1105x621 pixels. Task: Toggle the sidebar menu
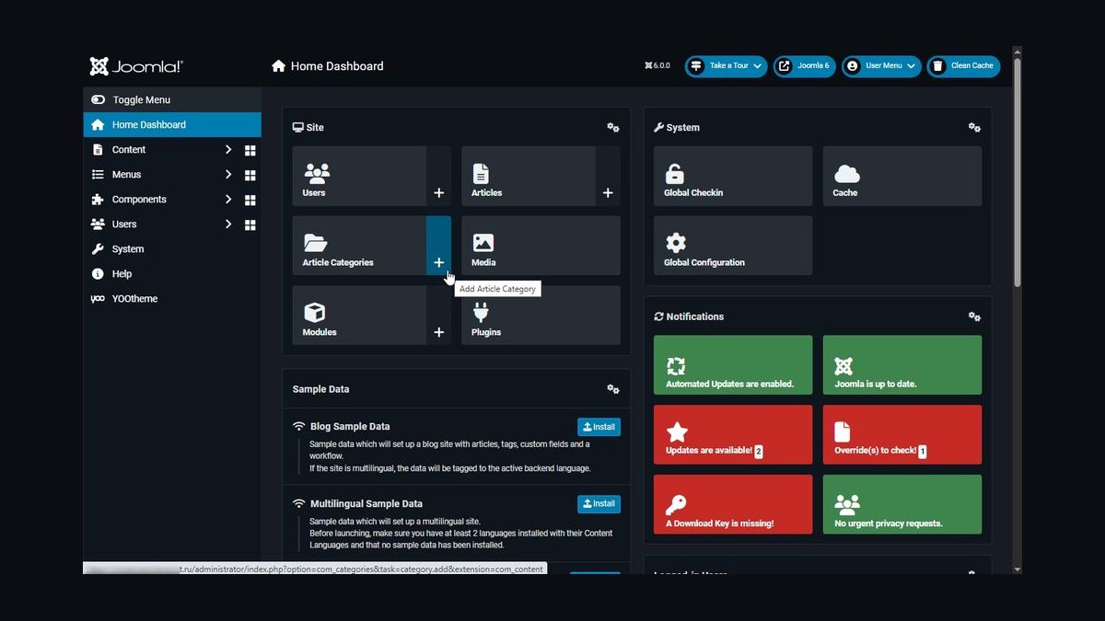[172, 99]
